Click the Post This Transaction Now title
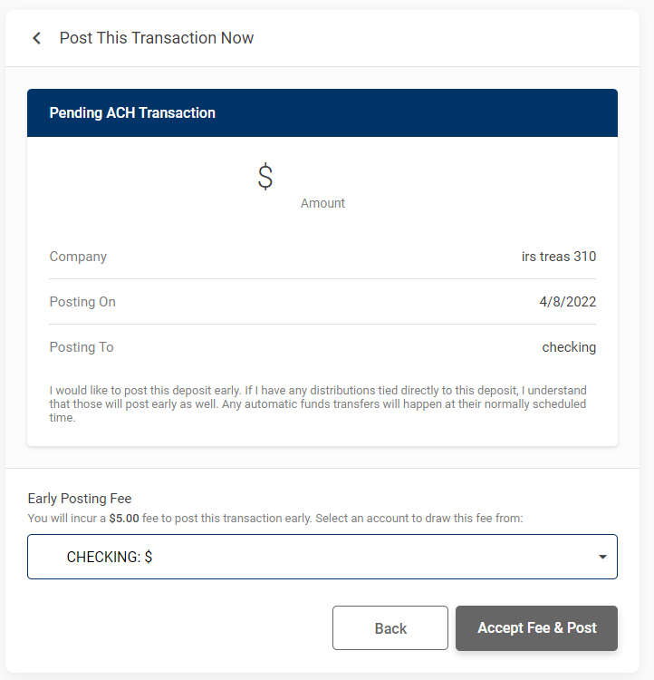The image size is (654, 680). tap(157, 38)
